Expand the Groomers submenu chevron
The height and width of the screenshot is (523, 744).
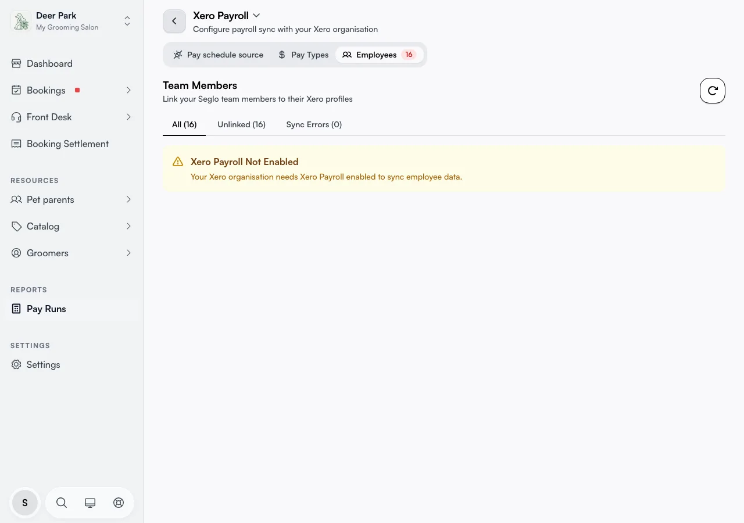pyautogui.click(x=128, y=253)
